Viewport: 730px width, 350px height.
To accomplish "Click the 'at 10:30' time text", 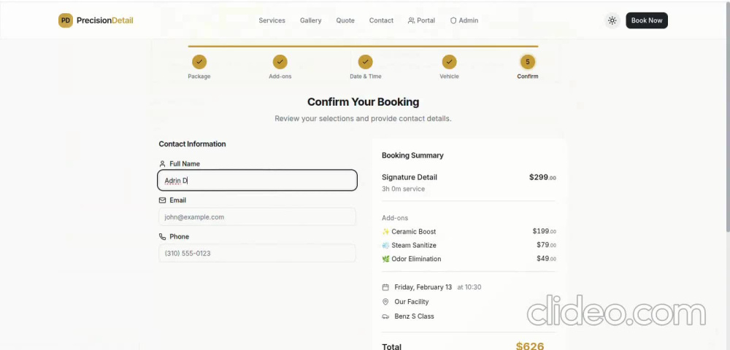I will coord(469,287).
